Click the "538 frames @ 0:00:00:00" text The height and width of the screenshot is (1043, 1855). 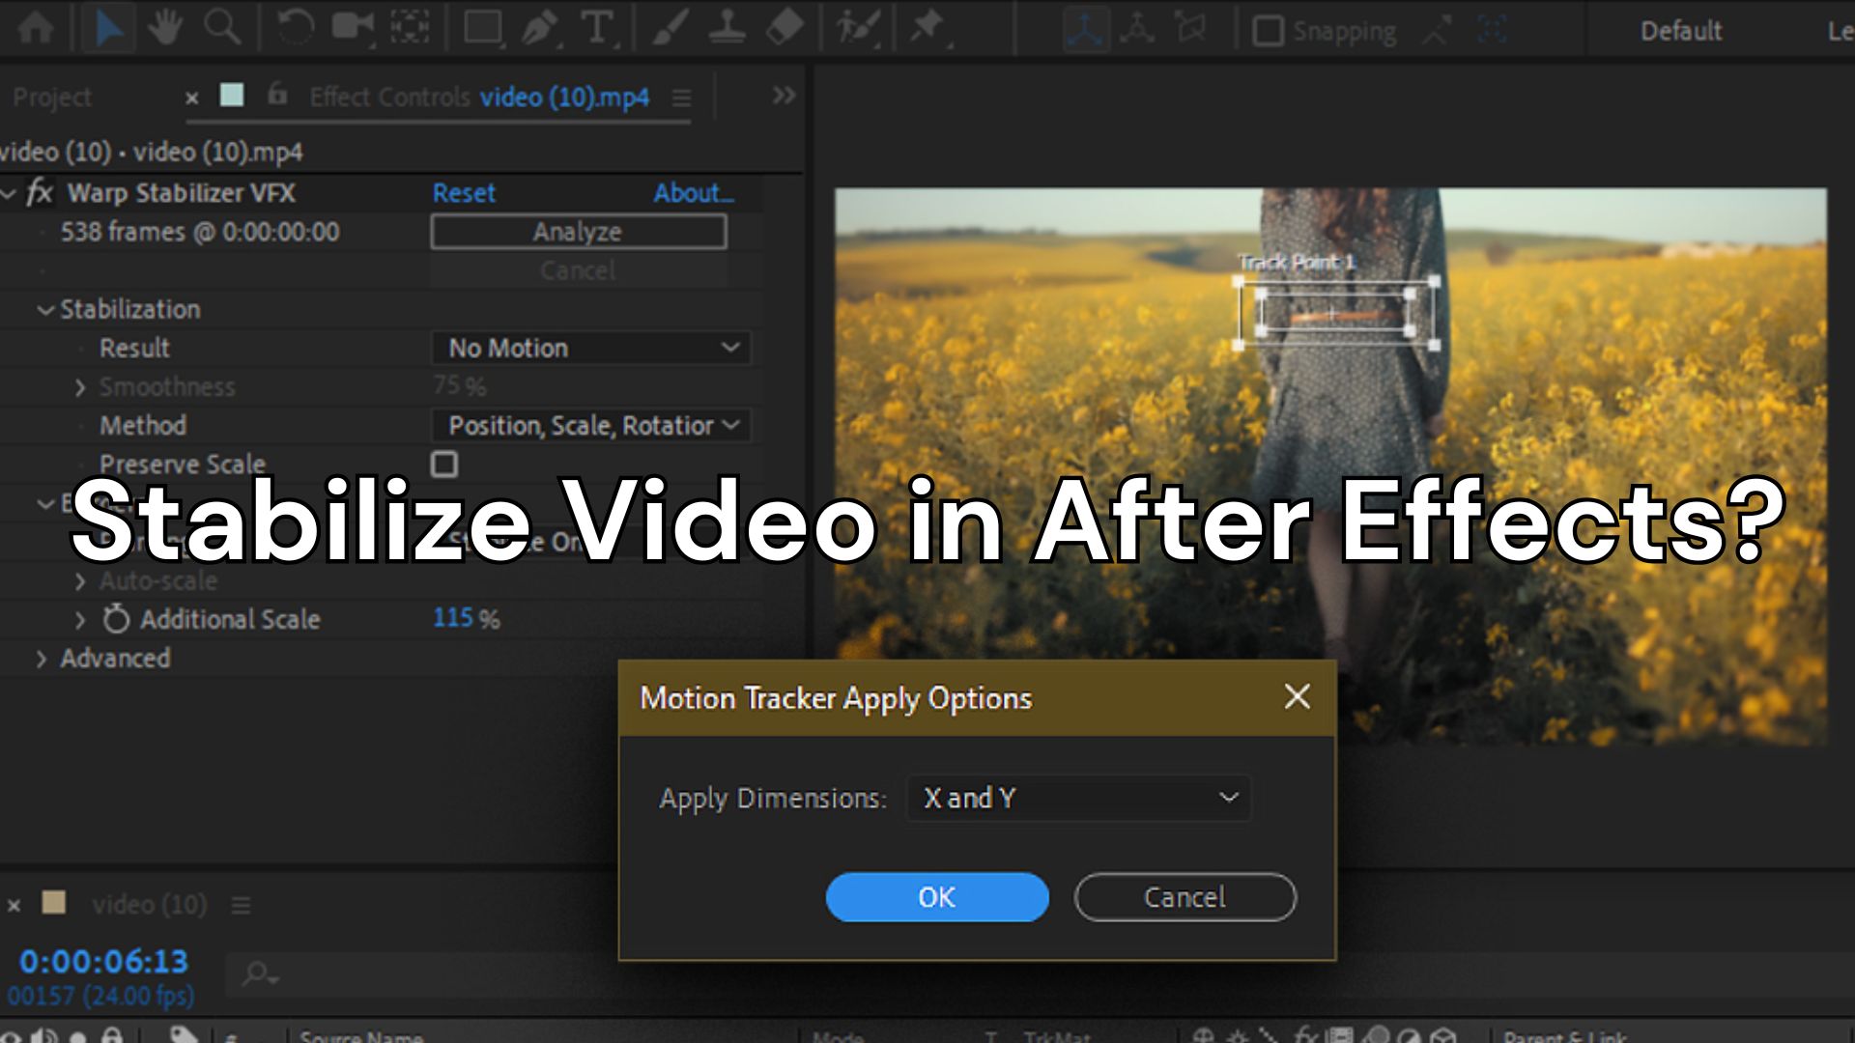(200, 232)
